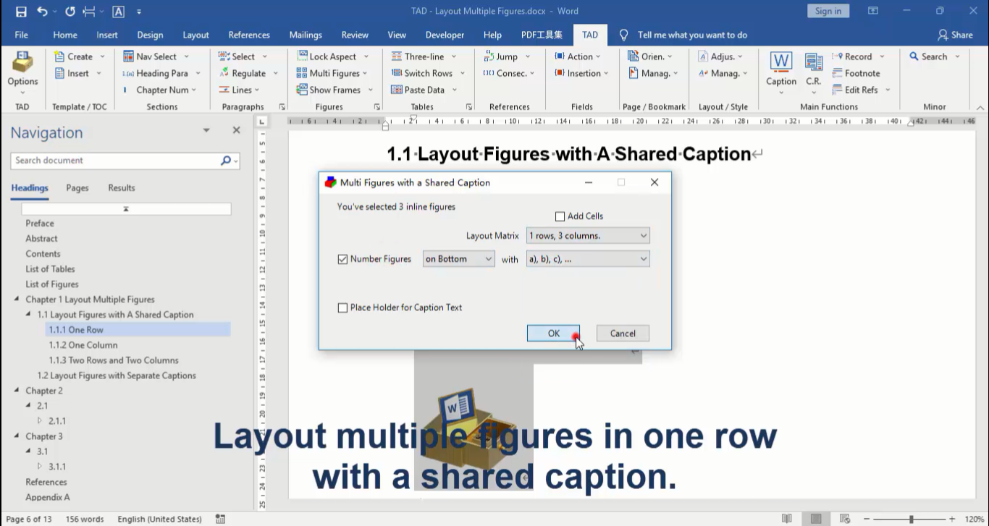Click Jump references tool
The image size is (989, 526).
point(506,56)
